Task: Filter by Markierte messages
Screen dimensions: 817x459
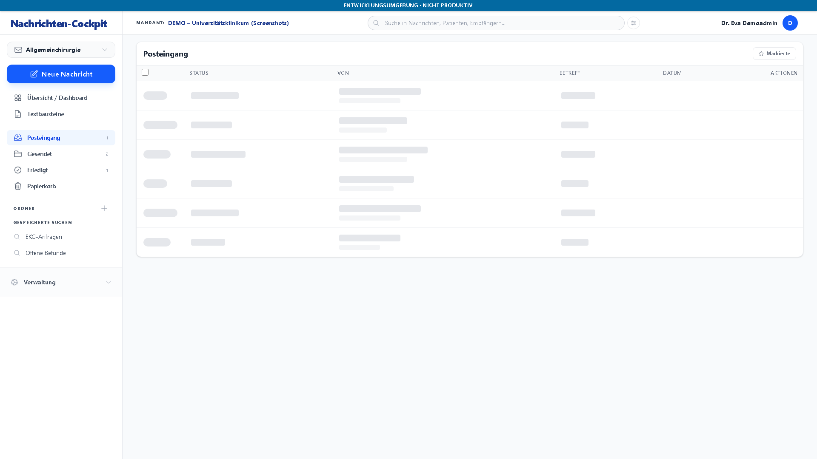Action: [x=774, y=54]
